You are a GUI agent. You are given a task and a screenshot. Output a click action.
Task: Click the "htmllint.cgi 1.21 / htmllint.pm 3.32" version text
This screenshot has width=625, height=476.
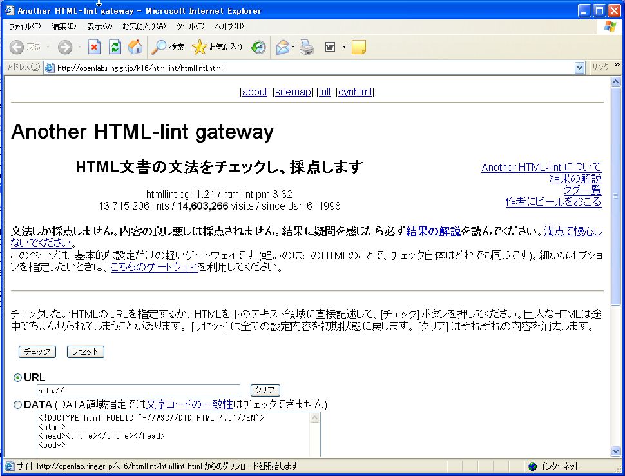tap(219, 194)
